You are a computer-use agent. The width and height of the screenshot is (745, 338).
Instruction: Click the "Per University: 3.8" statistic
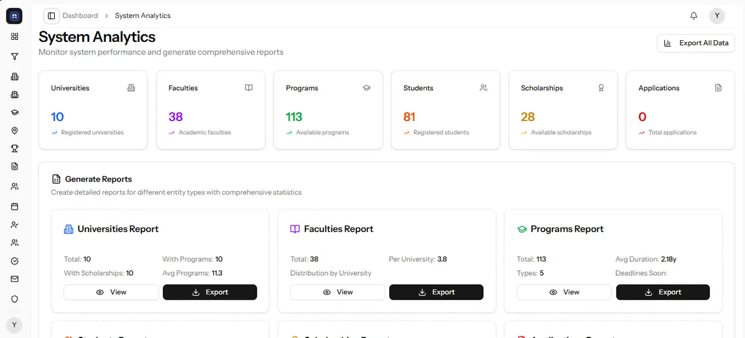[418, 259]
